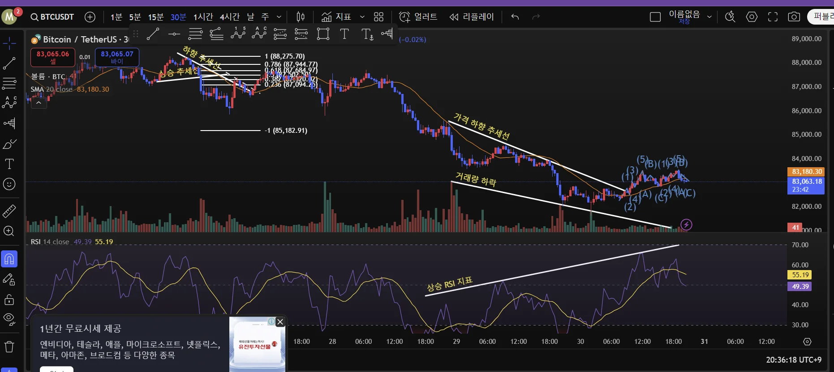Expand the favorite indicators chevron
The height and width of the screenshot is (372, 834).
pyautogui.click(x=362, y=17)
